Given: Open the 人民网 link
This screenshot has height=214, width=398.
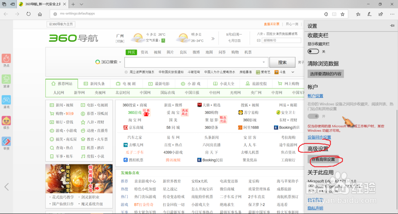Looking at the screenshot, I should [59, 93].
